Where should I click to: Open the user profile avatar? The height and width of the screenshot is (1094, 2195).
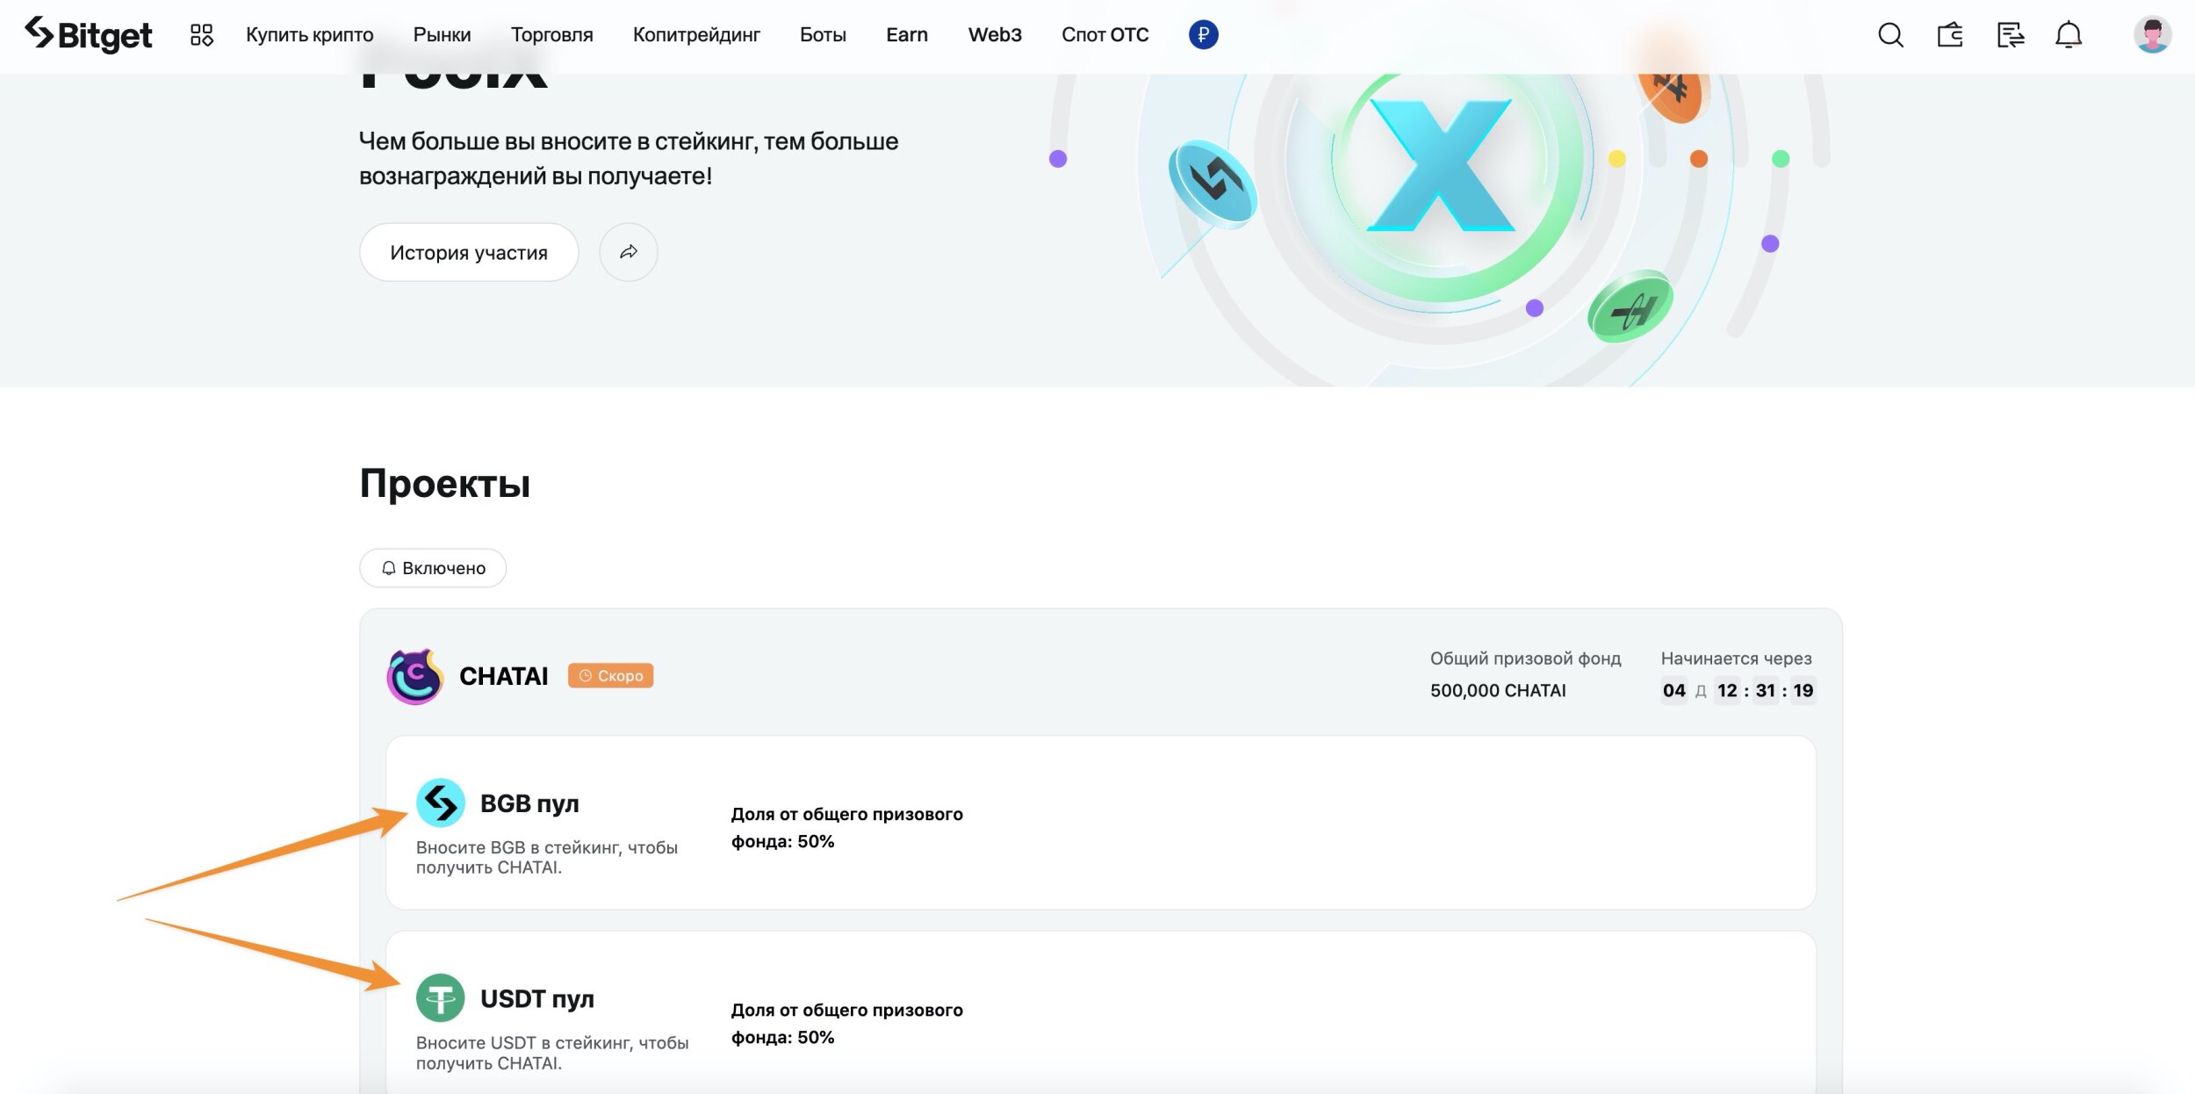pos(2152,35)
